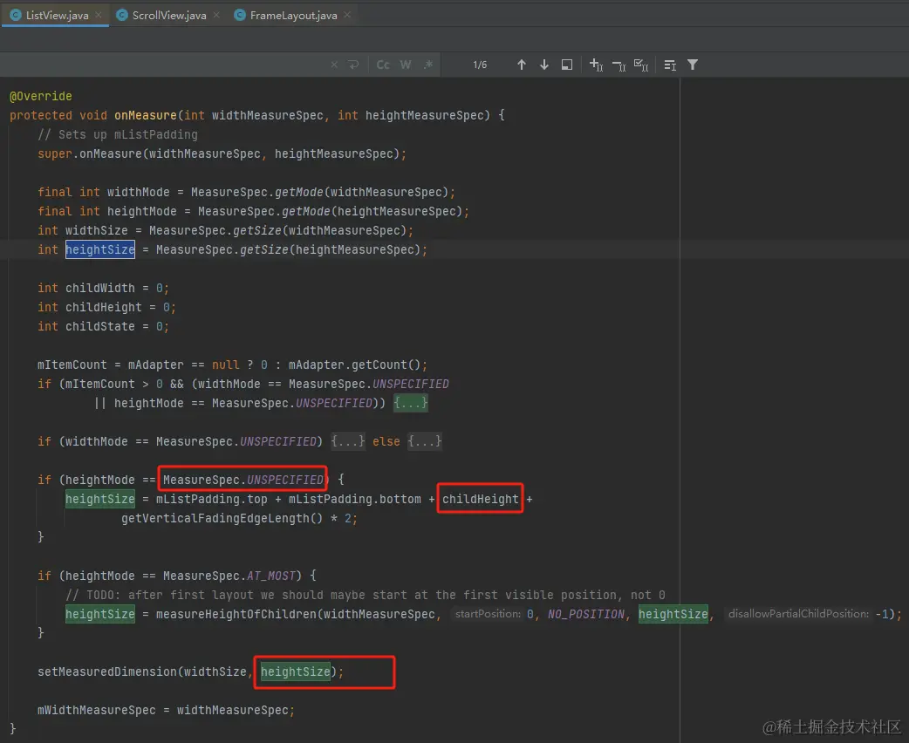Click super.onMeasure call line

pyautogui.click(x=222, y=153)
